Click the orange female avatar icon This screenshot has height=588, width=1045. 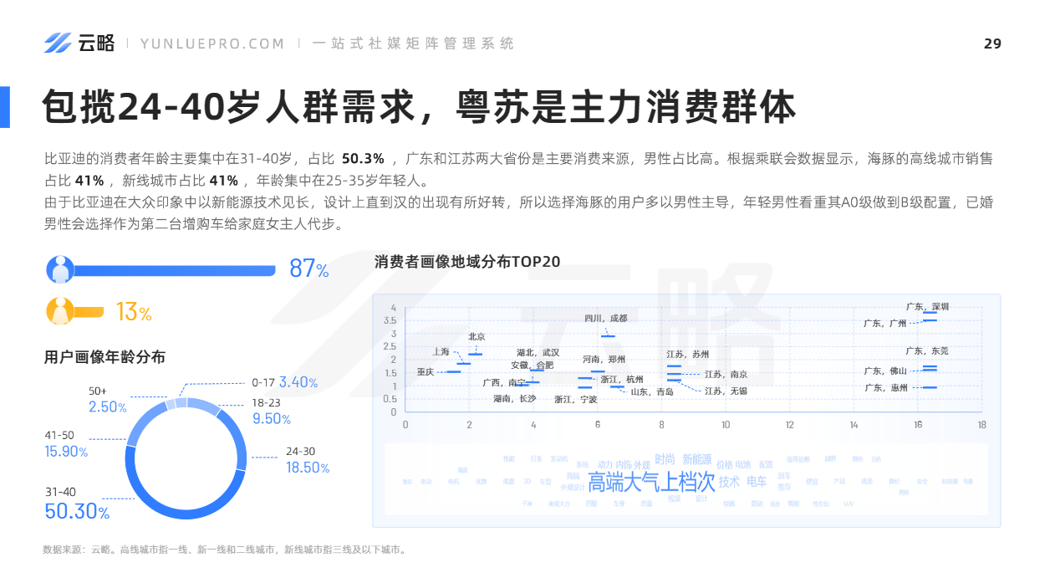click(60, 312)
